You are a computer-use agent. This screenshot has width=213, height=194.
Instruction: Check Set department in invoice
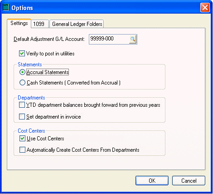click(22, 117)
